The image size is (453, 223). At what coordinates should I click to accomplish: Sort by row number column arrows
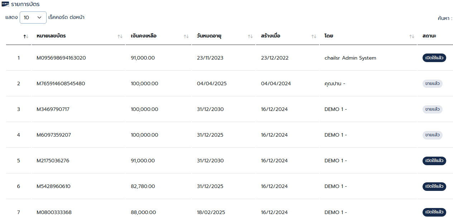pos(25,36)
